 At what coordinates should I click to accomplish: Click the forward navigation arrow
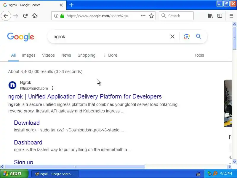pyautogui.click(x=16, y=16)
